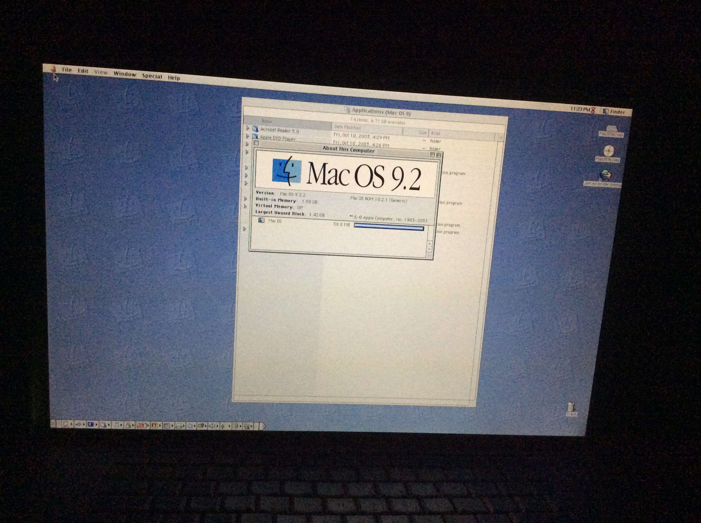Click the up arrow in About window scrollbar
Image resolution: width=701 pixels, height=523 pixels.
[x=429, y=244]
